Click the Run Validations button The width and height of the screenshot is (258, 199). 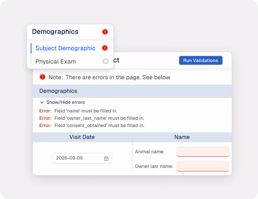coord(200,60)
